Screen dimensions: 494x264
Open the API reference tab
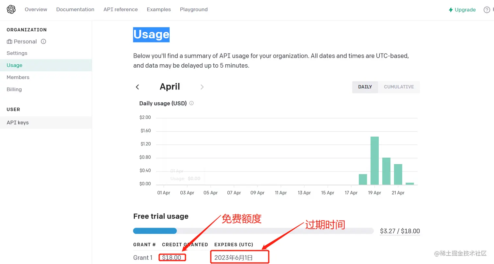[x=121, y=9]
